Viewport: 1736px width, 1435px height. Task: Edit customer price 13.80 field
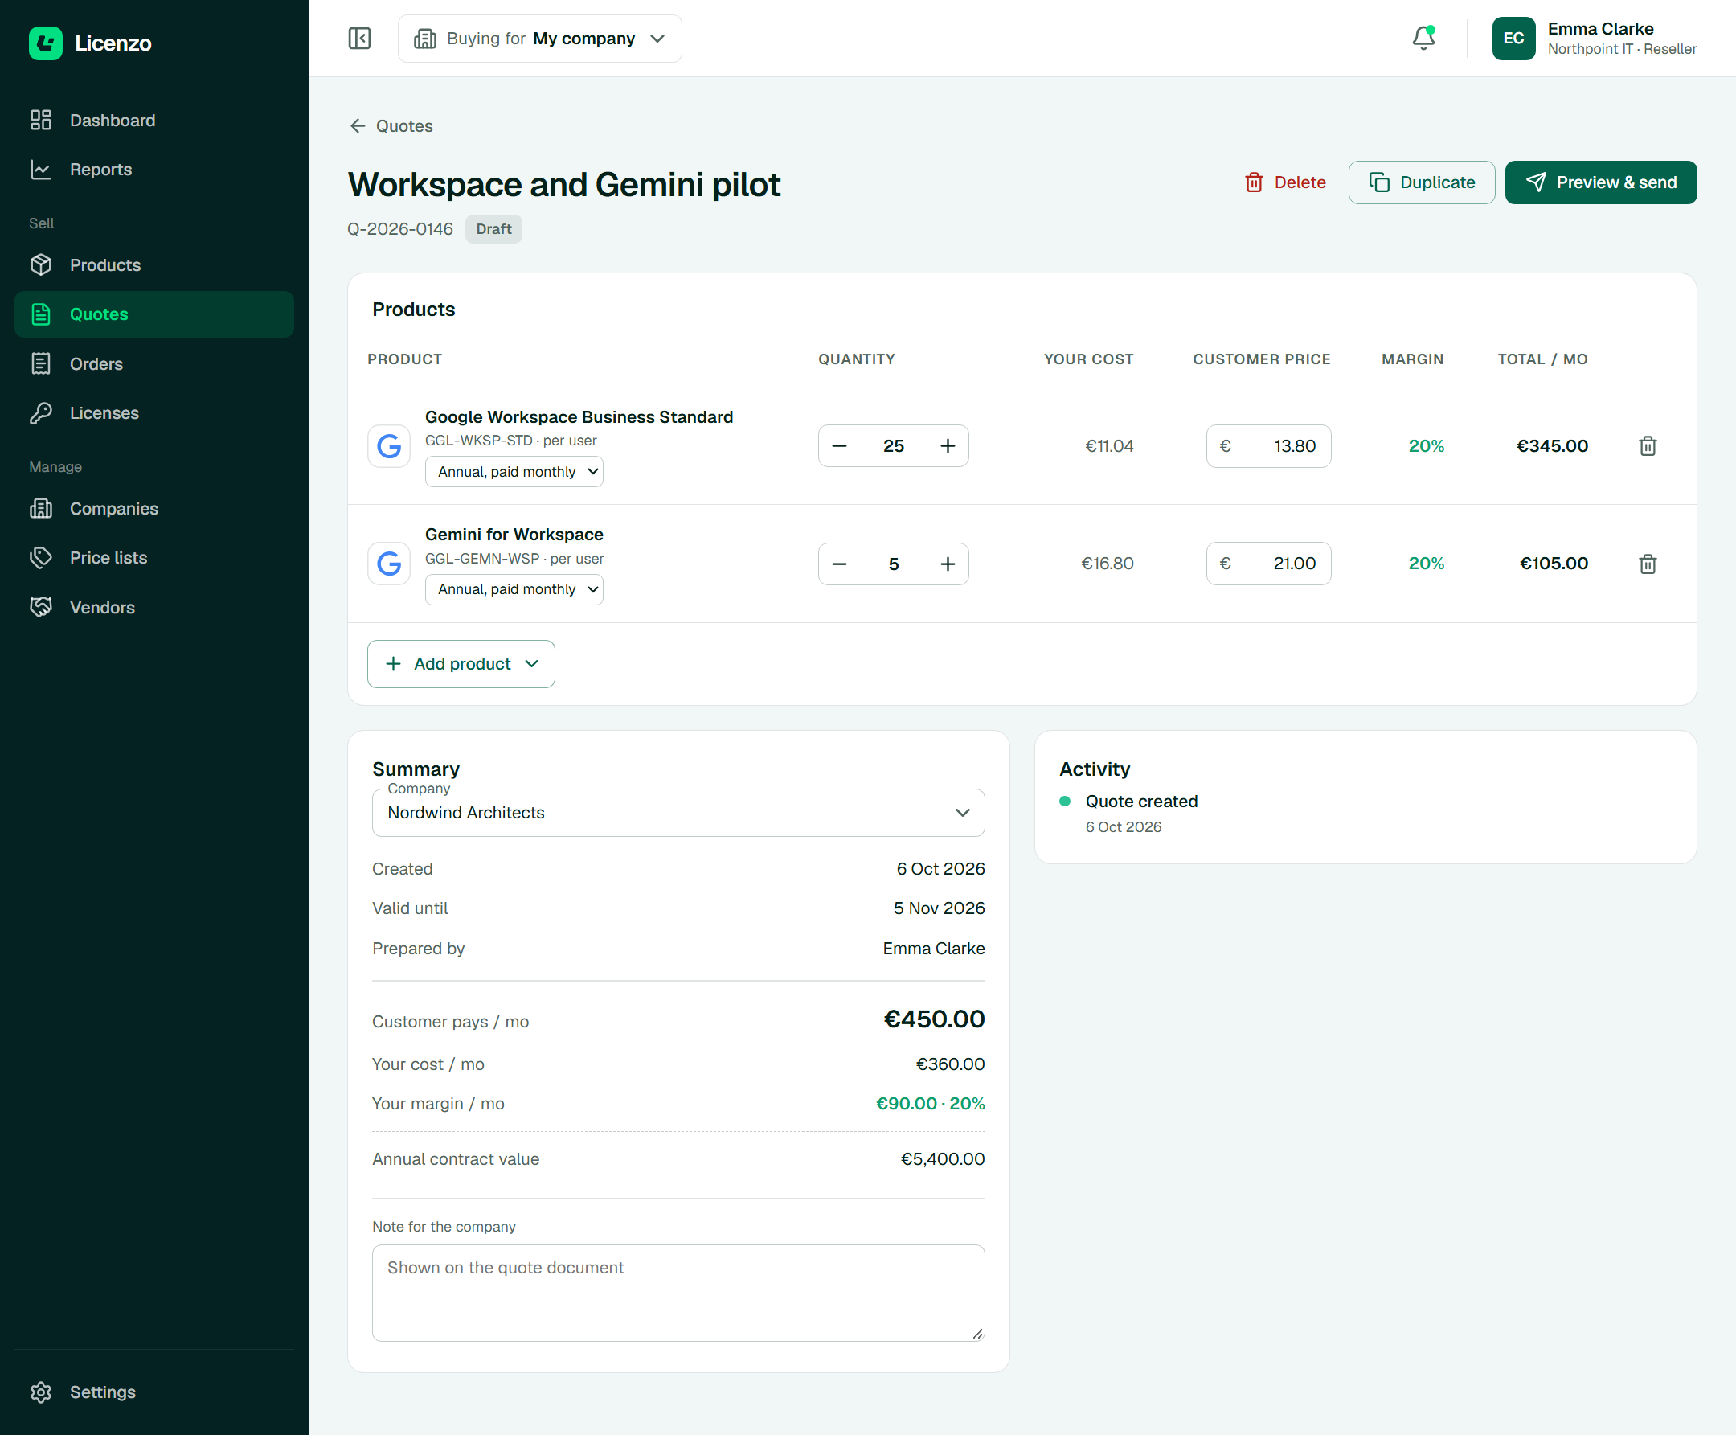(x=1268, y=445)
